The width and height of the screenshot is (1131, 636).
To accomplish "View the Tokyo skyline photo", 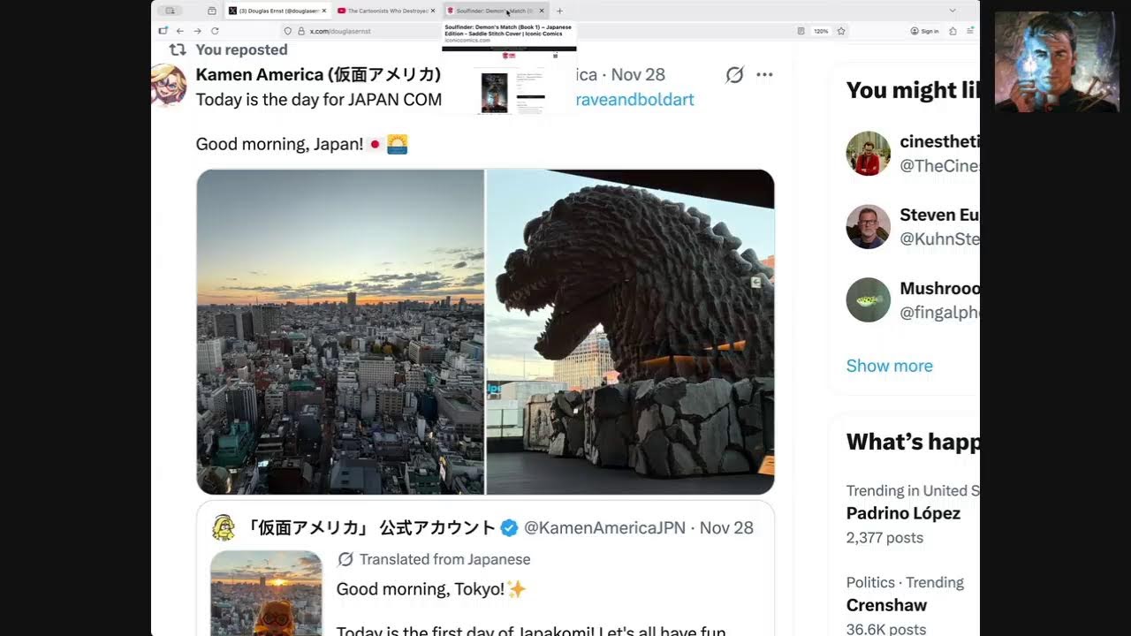I will click(x=340, y=332).
